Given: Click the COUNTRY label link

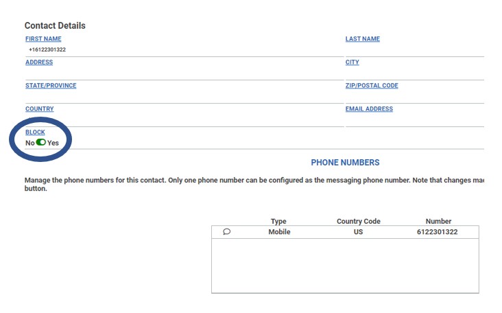Looking at the screenshot, I should [40, 109].
